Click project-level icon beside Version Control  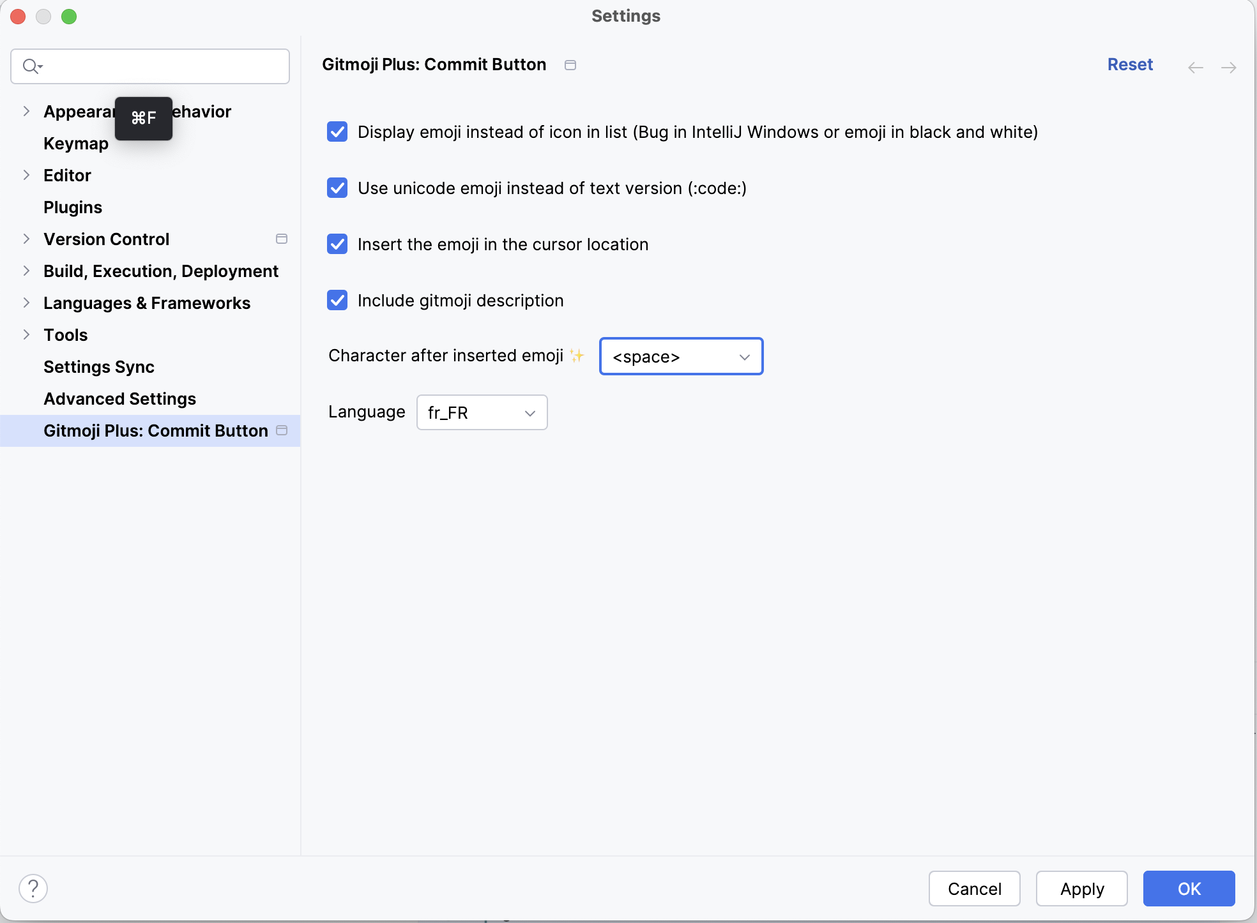[281, 239]
